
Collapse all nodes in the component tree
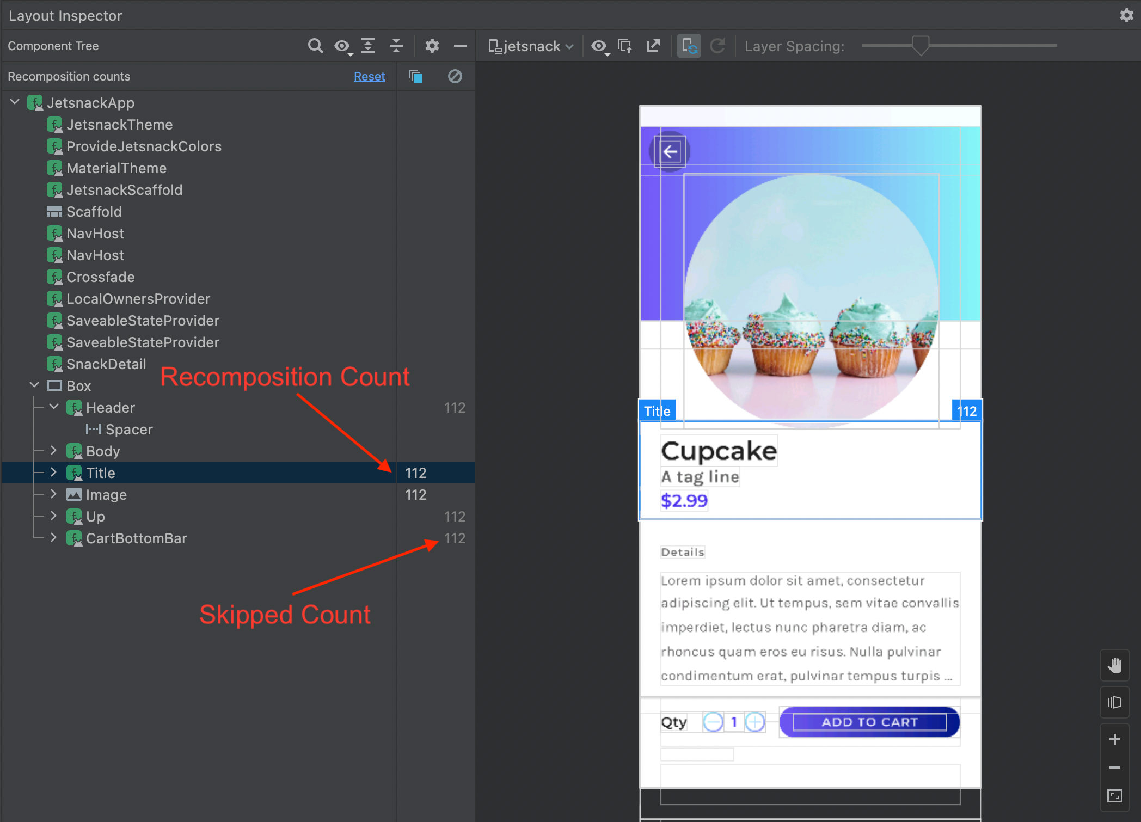[396, 46]
